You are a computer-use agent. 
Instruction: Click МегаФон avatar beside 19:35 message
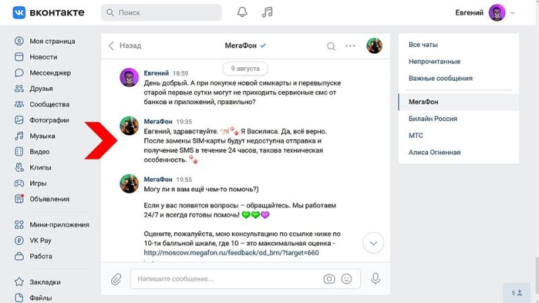(129, 126)
